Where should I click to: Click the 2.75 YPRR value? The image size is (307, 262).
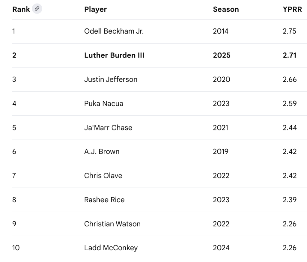click(289, 31)
